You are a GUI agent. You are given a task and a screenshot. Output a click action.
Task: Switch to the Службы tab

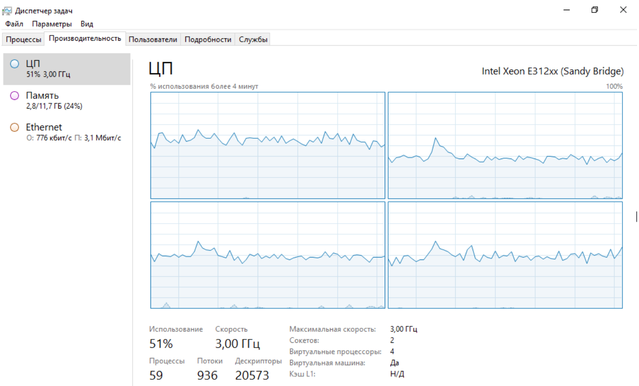253,39
